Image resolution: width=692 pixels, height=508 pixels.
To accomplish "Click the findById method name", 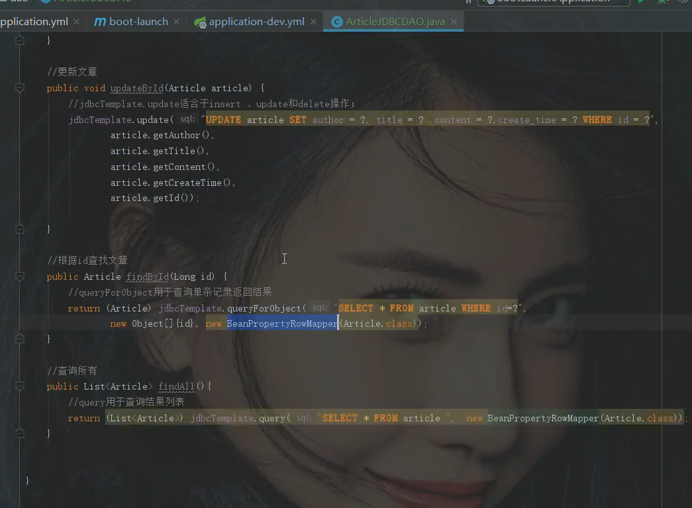I will pos(148,276).
